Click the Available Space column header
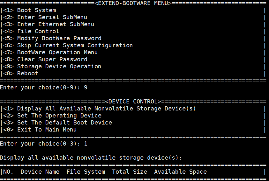The height and width of the screenshot is (181, 269). 180,172
